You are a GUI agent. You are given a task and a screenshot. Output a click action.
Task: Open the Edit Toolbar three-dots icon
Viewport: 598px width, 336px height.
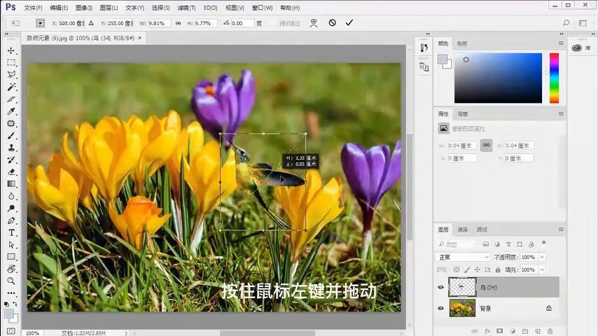(11, 293)
